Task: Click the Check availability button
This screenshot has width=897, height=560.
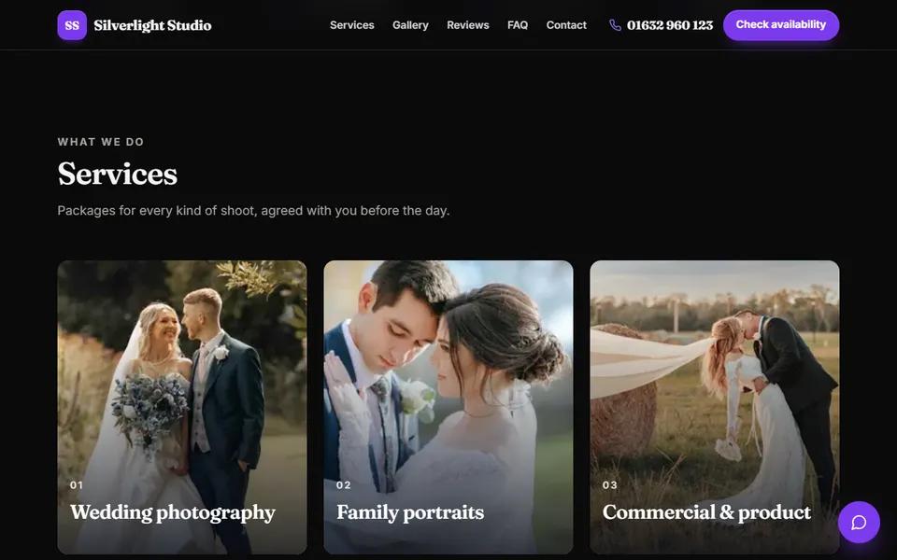Action: pyautogui.click(x=781, y=25)
